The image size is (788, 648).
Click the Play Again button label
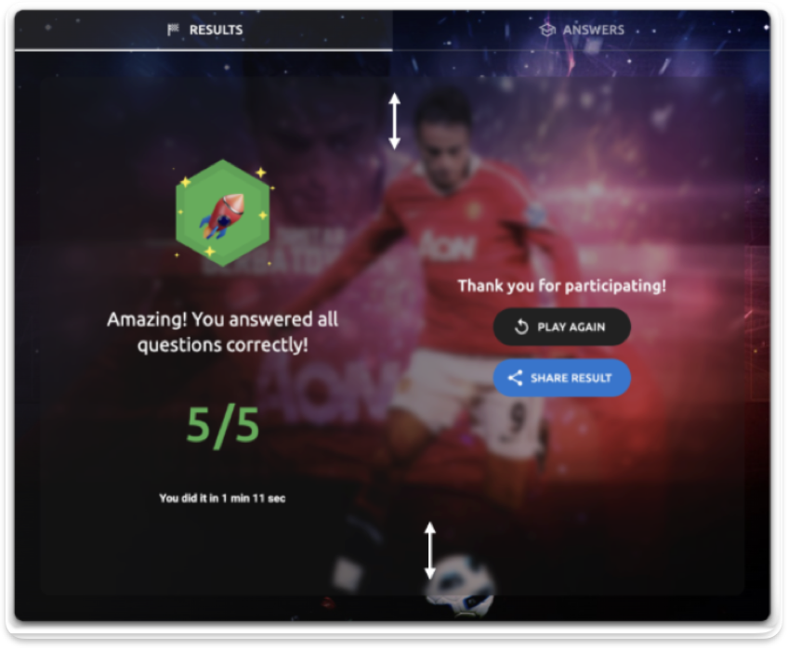click(571, 328)
